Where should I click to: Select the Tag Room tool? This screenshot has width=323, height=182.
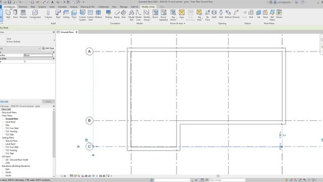173,15
